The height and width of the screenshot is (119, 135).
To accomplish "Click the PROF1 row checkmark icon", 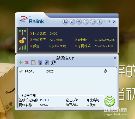I will pyautogui.click(x=21, y=71).
